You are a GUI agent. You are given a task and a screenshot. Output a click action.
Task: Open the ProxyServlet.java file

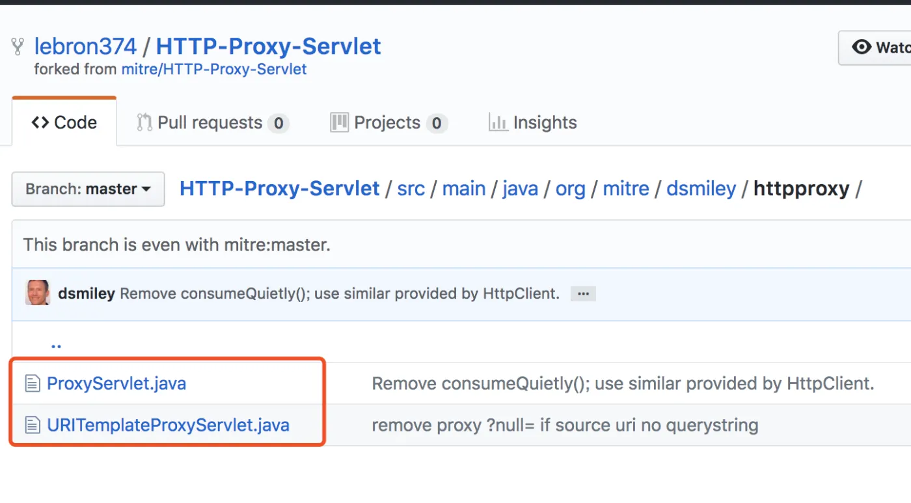(116, 384)
